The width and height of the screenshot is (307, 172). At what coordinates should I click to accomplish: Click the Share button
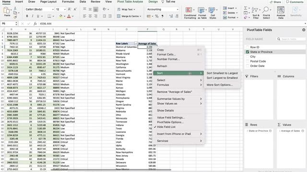275,2
